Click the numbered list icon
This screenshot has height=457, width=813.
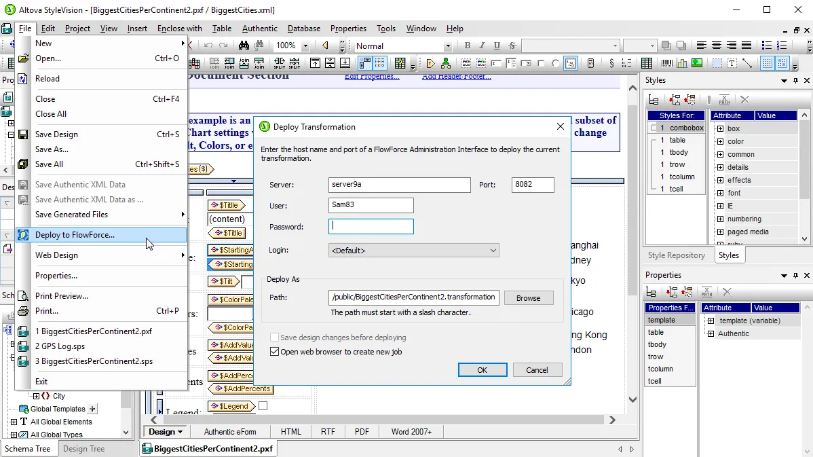[x=782, y=45]
